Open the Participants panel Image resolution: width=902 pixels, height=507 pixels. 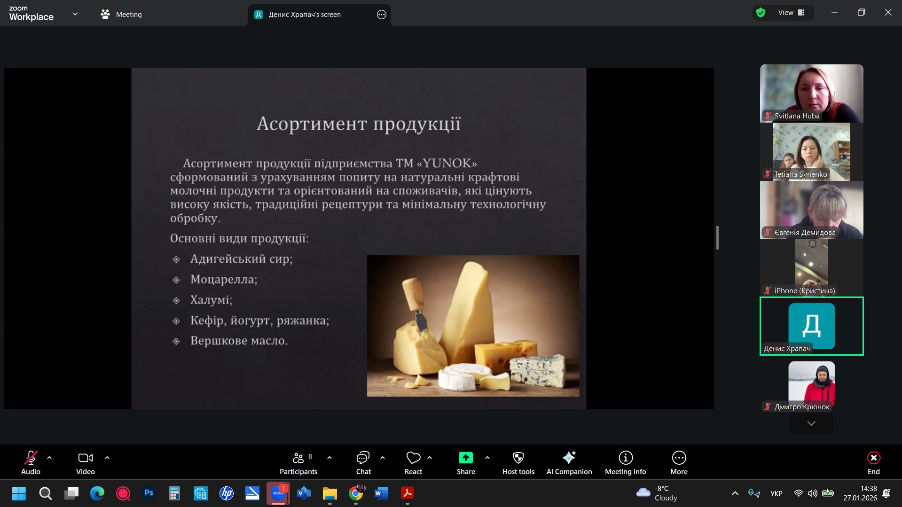click(298, 463)
